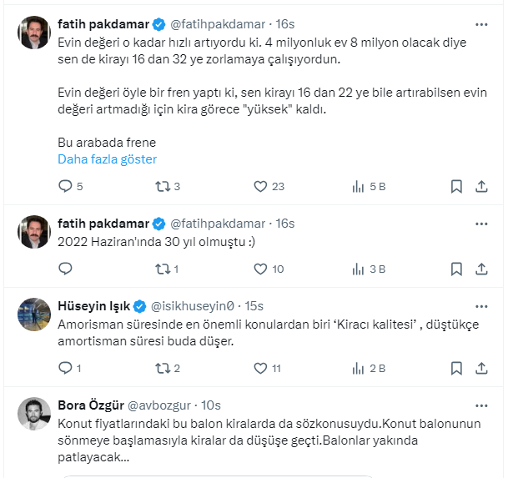Bookmark fatih pakdamar's first tweet

(x=456, y=186)
